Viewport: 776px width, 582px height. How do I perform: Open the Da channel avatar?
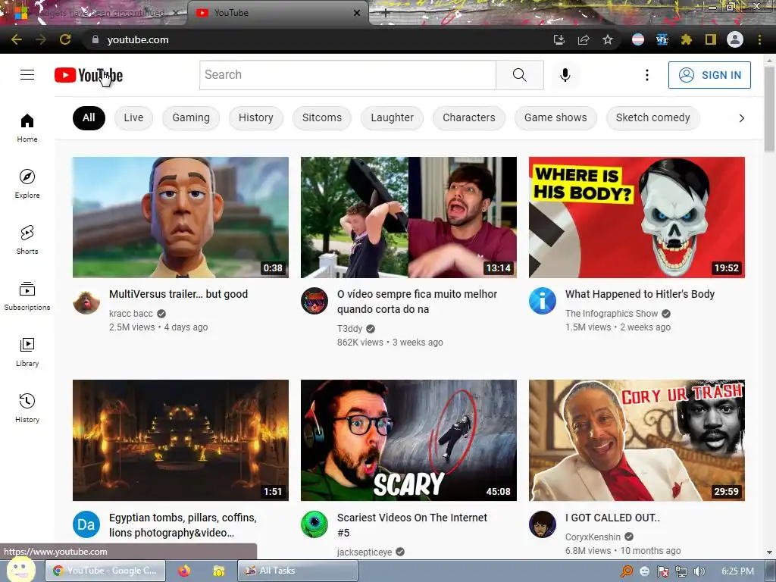(86, 524)
